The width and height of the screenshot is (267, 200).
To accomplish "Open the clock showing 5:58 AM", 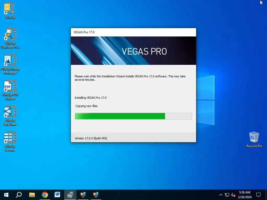I will [245, 195].
